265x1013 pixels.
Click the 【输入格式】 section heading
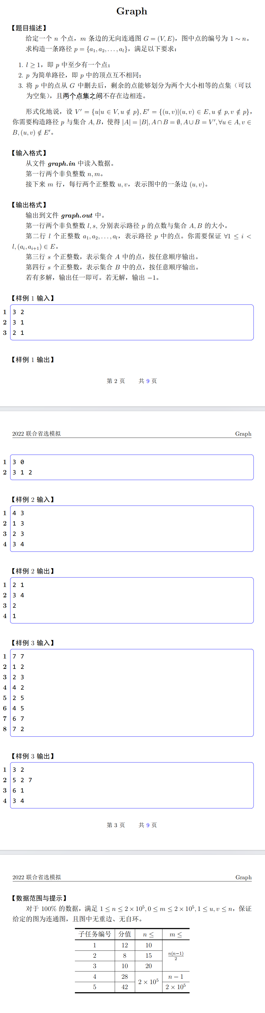tap(30, 153)
